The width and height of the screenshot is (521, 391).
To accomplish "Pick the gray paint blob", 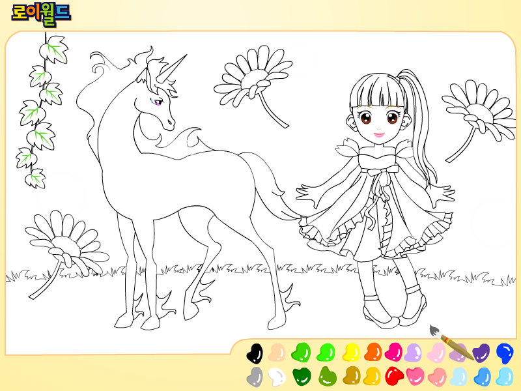I will coord(255,377).
